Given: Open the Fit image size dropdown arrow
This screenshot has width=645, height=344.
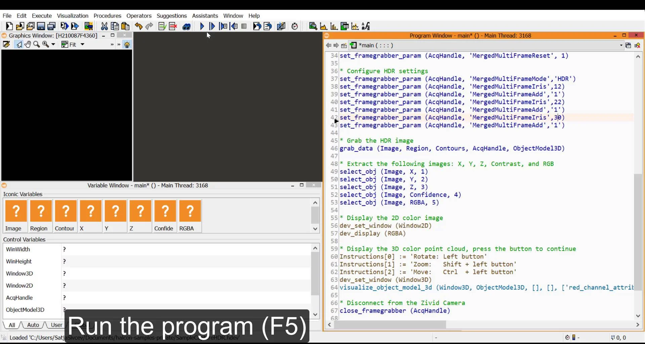Looking at the screenshot, I should click(x=82, y=44).
